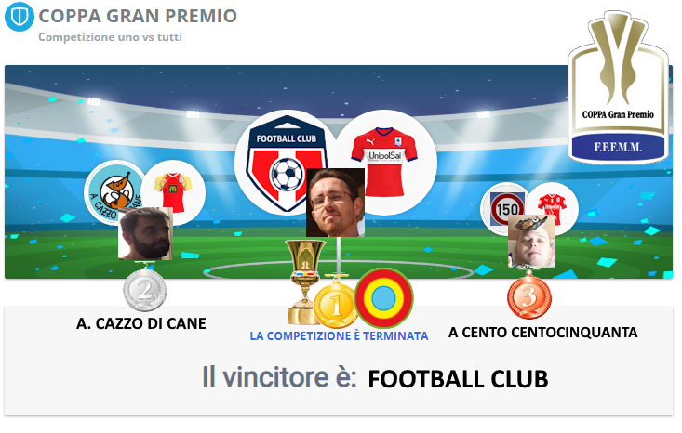Image resolution: width=682 pixels, height=433 pixels.
Task: Select the A. Cazzo di Cane team name
Action: click(x=140, y=323)
